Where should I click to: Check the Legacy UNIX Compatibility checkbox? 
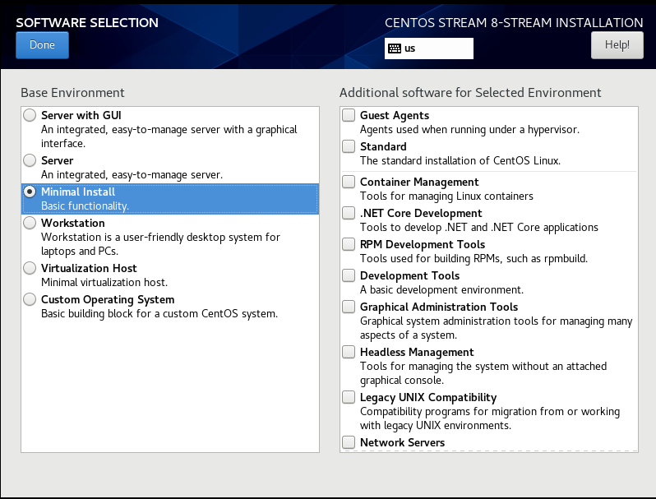[x=349, y=397]
